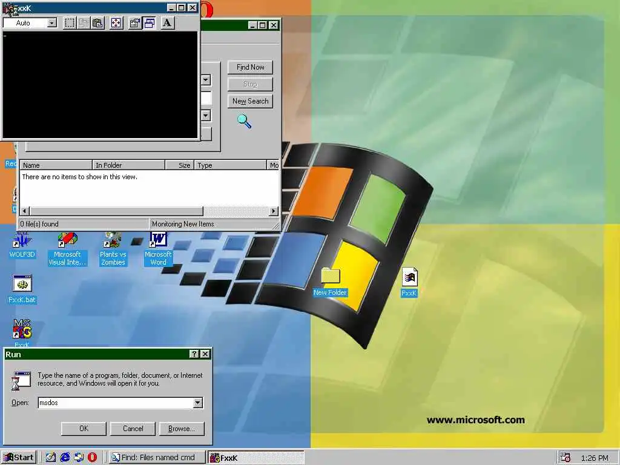Expand the Run dialog Open history dropdown
Screen dimensions: 620x465
pos(198,403)
